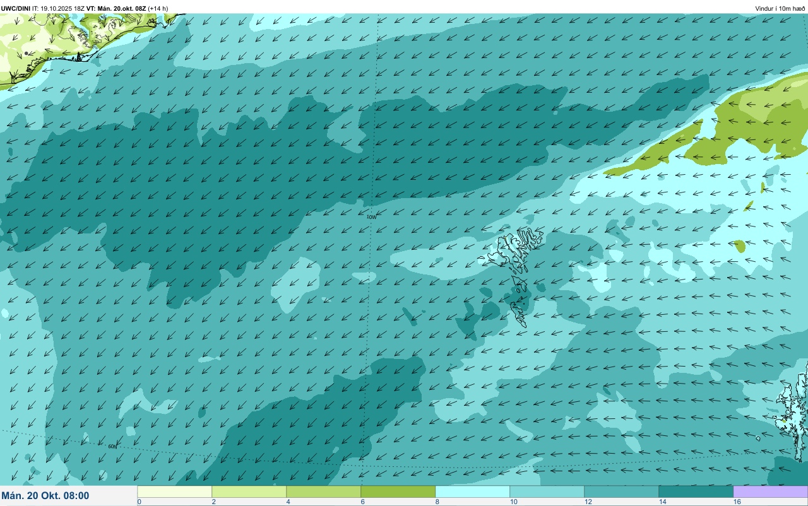Viewport: 808px width, 506px height.
Task: Click the olive green 6–8 legend swatch
Action: [398, 491]
